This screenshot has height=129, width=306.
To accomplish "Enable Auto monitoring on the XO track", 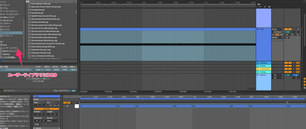I will (277, 35).
